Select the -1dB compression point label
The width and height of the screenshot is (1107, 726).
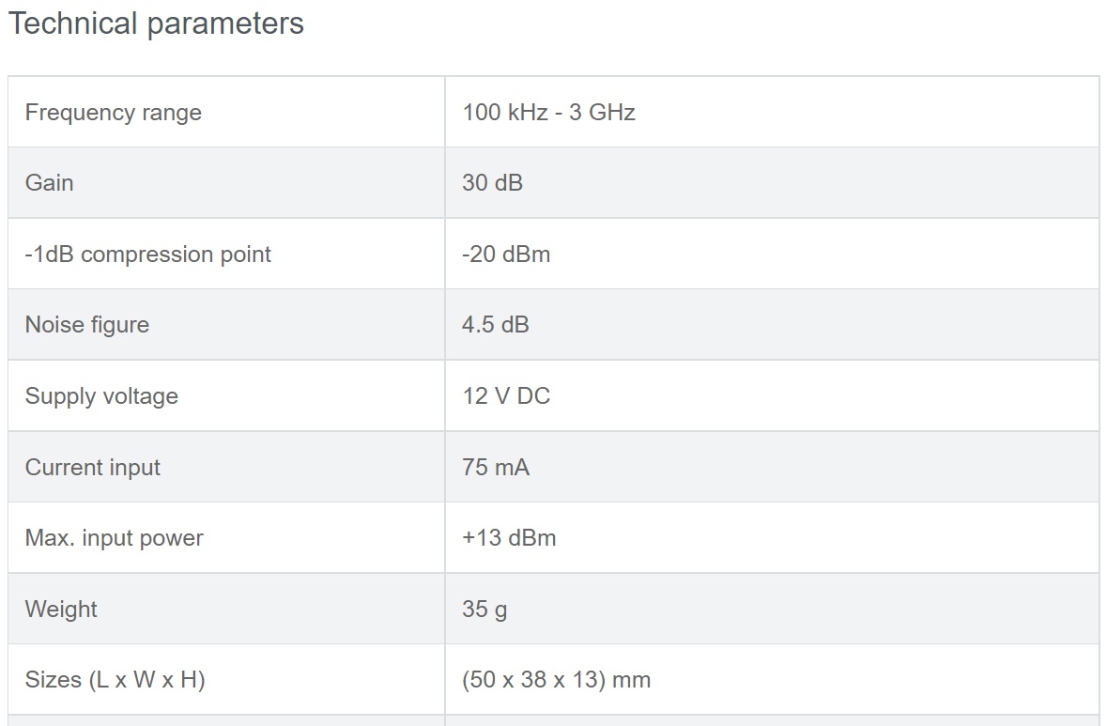(x=147, y=255)
